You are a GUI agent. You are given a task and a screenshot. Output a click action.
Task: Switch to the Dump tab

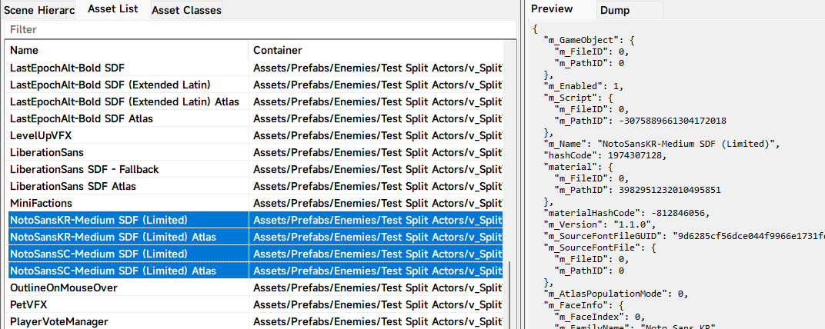coord(614,9)
